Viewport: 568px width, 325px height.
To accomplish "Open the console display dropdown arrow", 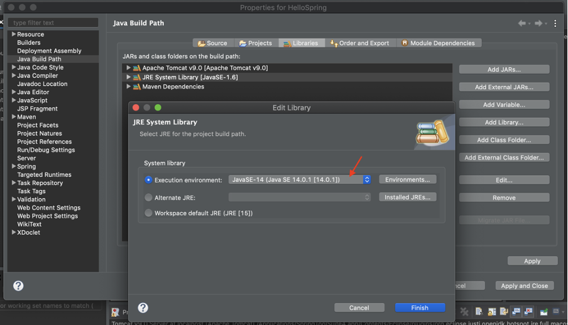I will [564, 312].
